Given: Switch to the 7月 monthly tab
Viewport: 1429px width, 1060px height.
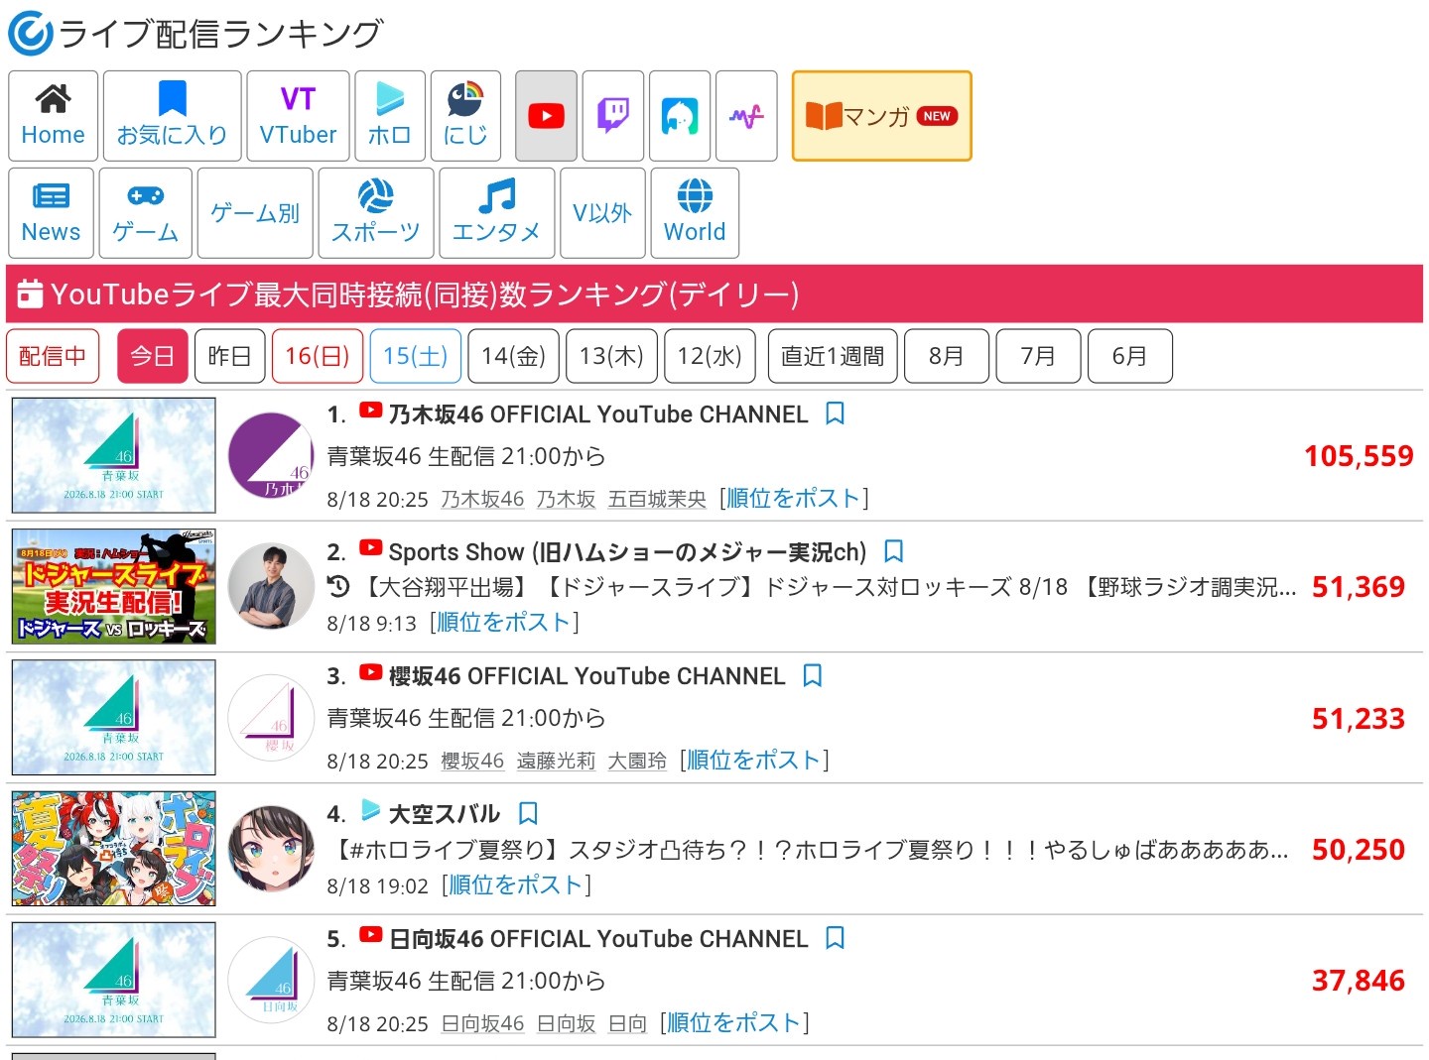Looking at the screenshot, I should 1038,356.
